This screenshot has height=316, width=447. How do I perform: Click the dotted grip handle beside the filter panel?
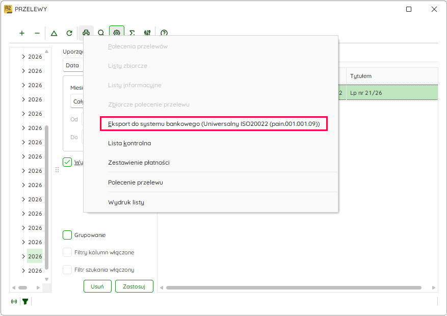[57, 170]
